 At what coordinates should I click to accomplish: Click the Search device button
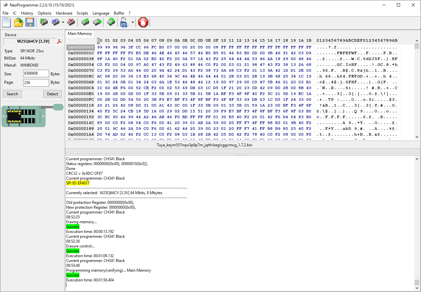pos(12,94)
